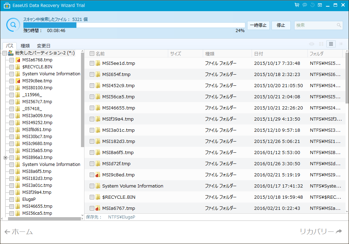
Task: Click the scan history clock icon
Action: pos(312,5)
